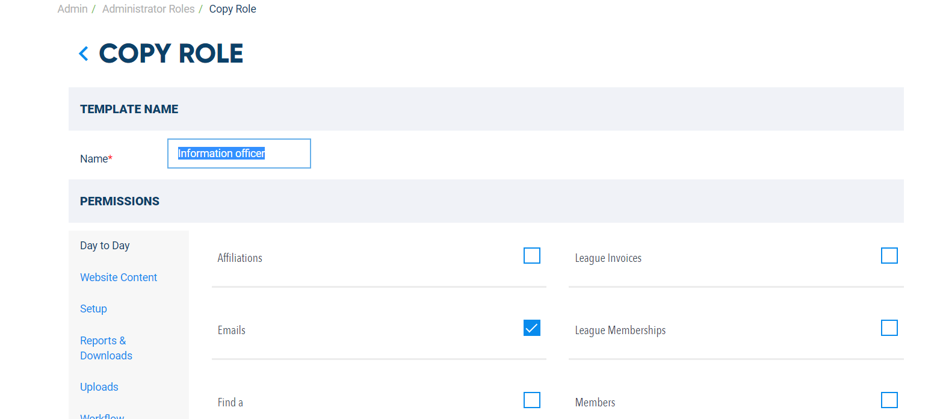Enable the League Memberships checkbox
This screenshot has width=937, height=419.
(x=889, y=328)
